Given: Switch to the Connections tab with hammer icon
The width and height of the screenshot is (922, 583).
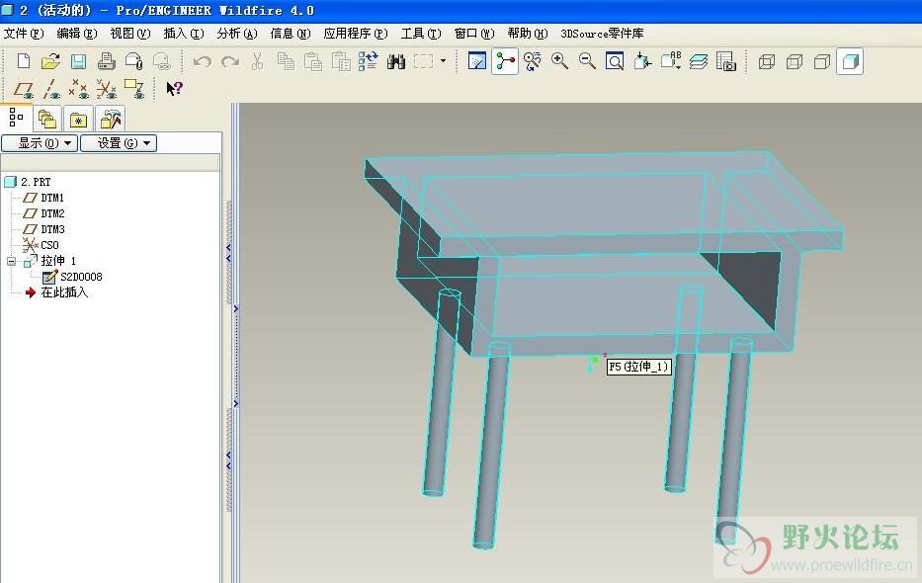Looking at the screenshot, I should click(110, 120).
